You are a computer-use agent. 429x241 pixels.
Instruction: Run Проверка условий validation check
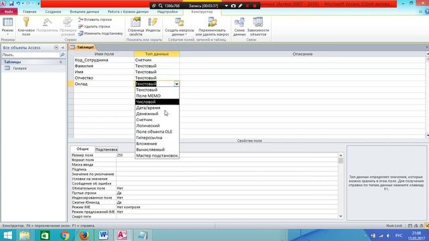[x=68, y=27]
